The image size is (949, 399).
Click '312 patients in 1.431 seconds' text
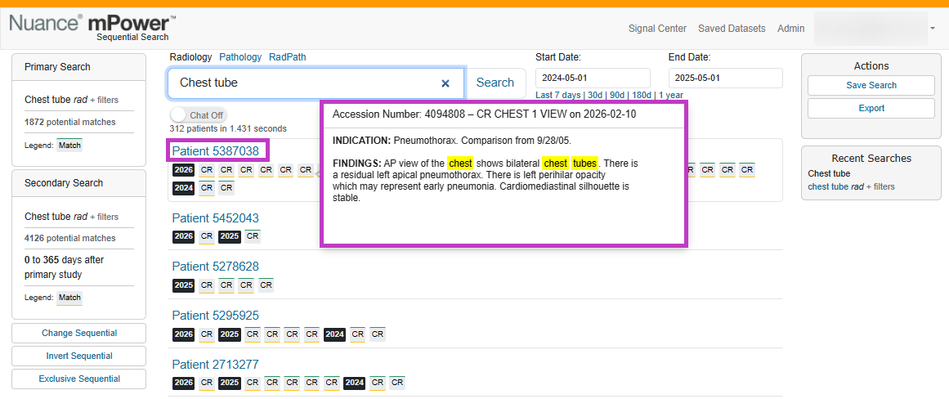click(228, 128)
